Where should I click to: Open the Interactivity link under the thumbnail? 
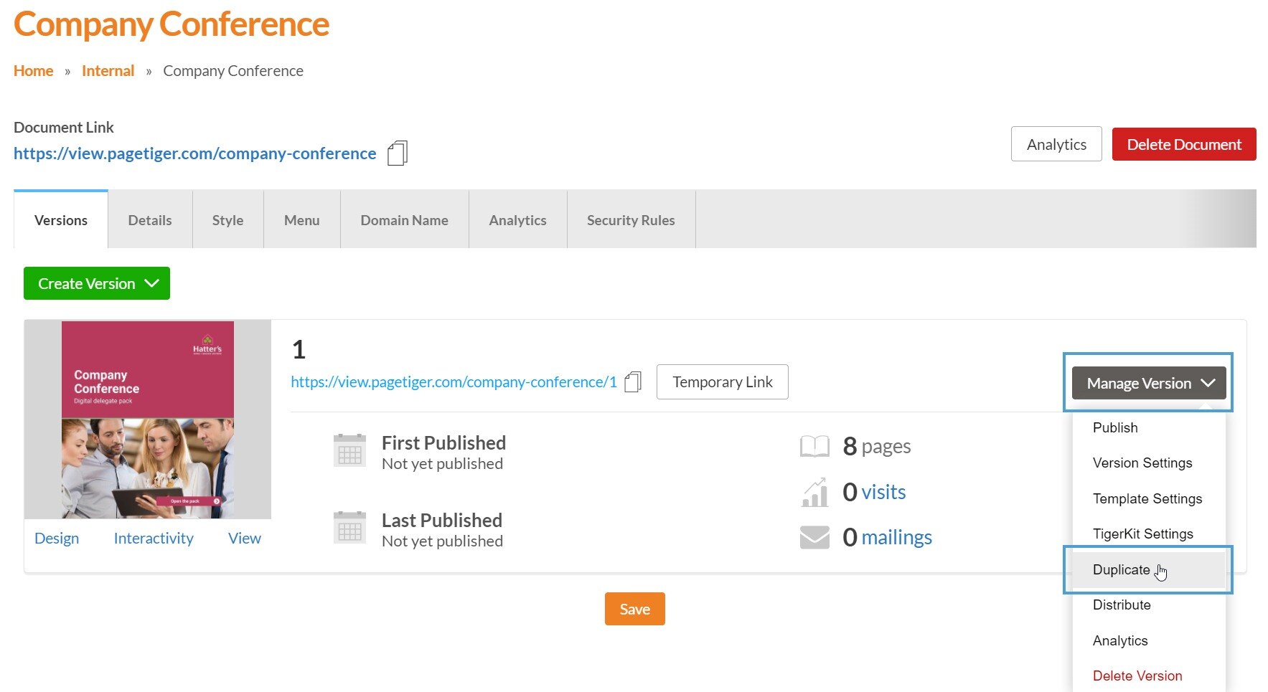[154, 538]
